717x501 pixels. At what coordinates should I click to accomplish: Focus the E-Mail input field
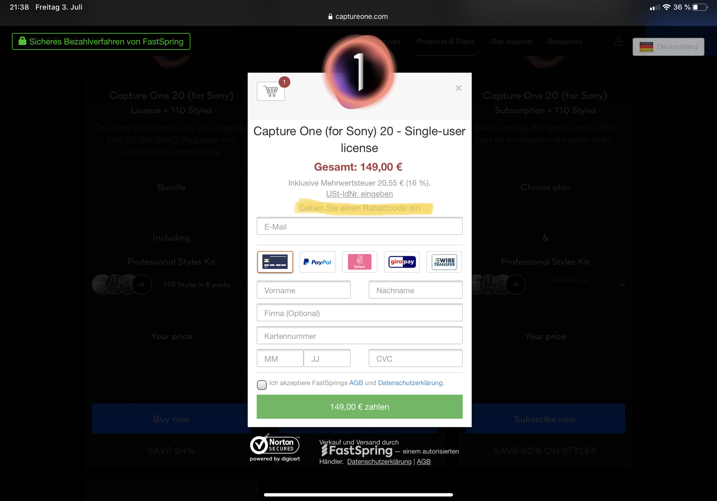[x=359, y=226]
